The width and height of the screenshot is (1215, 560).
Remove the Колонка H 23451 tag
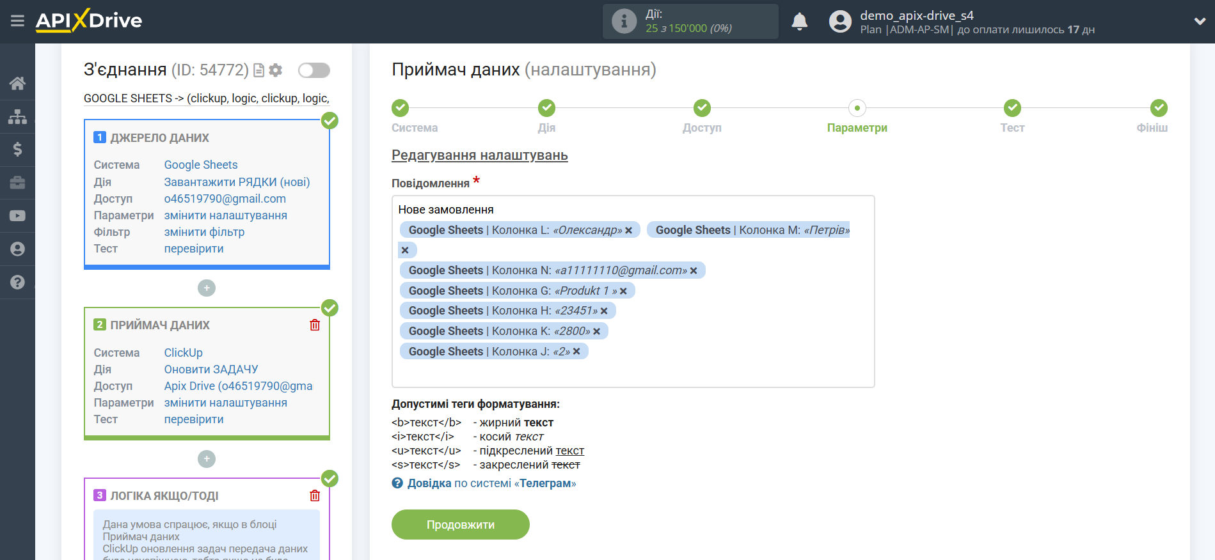(x=604, y=311)
